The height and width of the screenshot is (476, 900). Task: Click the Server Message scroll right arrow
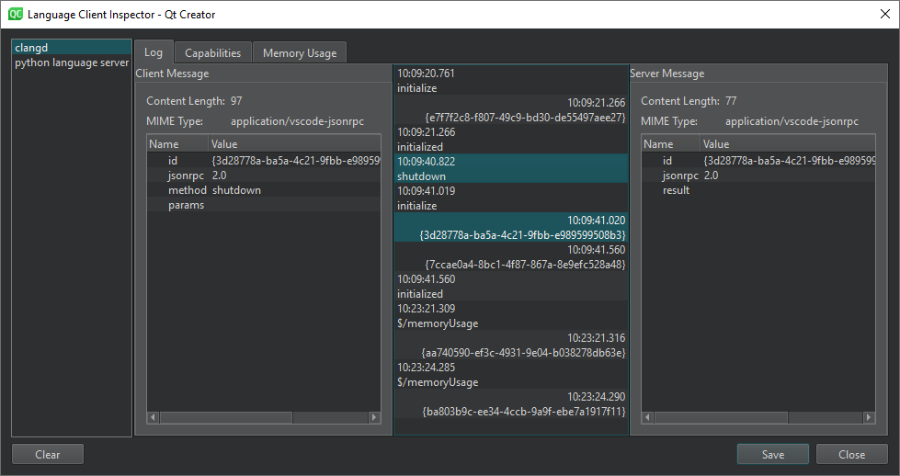pyautogui.click(x=869, y=417)
